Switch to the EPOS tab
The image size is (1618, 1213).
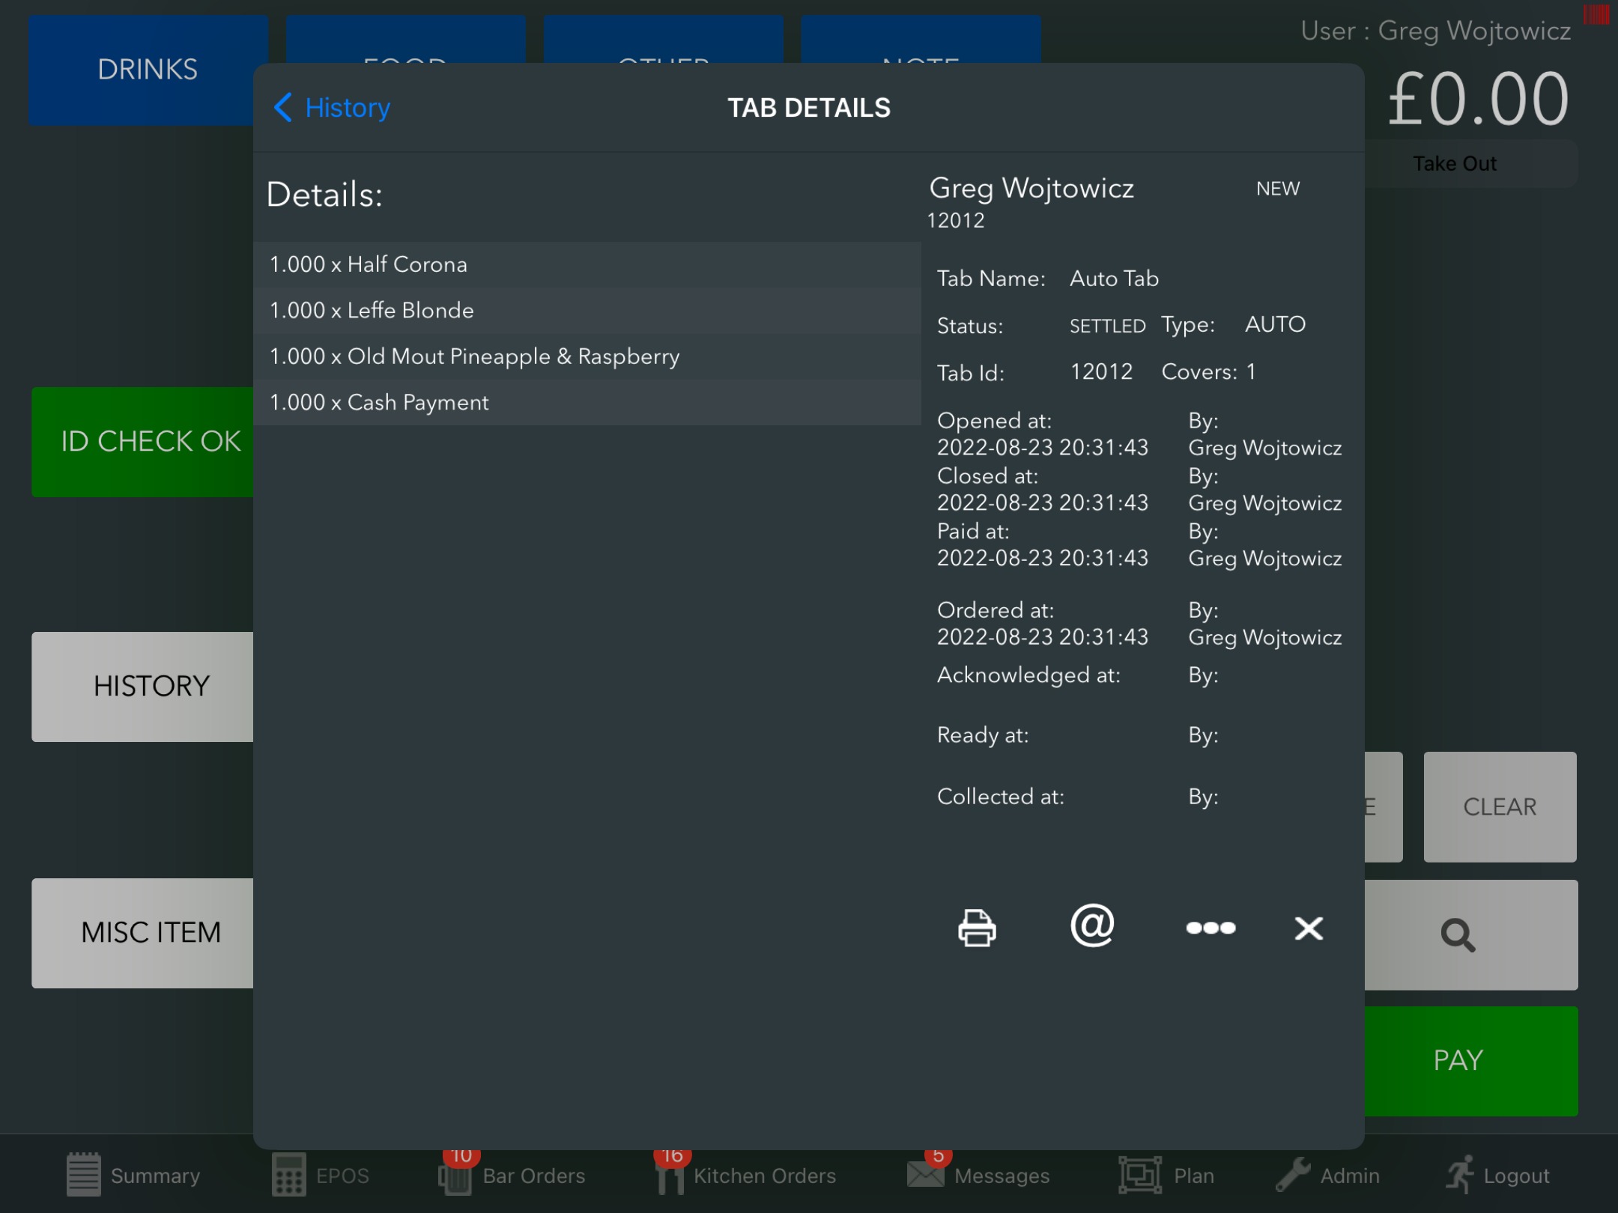click(x=321, y=1175)
